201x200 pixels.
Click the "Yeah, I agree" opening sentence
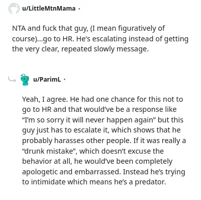click(x=45, y=99)
